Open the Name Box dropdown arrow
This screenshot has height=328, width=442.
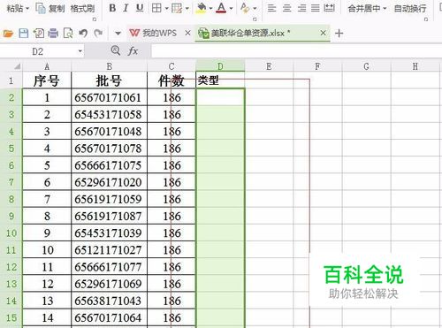point(80,51)
